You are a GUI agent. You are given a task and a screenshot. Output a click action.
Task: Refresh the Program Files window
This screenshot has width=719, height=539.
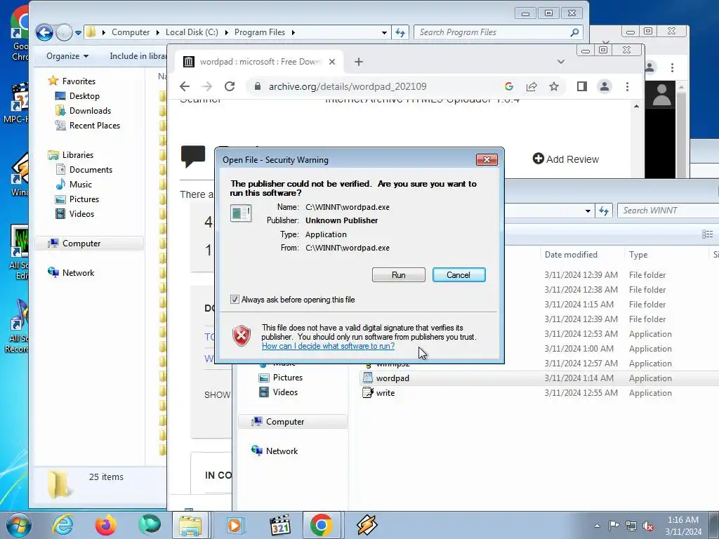point(400,32)
